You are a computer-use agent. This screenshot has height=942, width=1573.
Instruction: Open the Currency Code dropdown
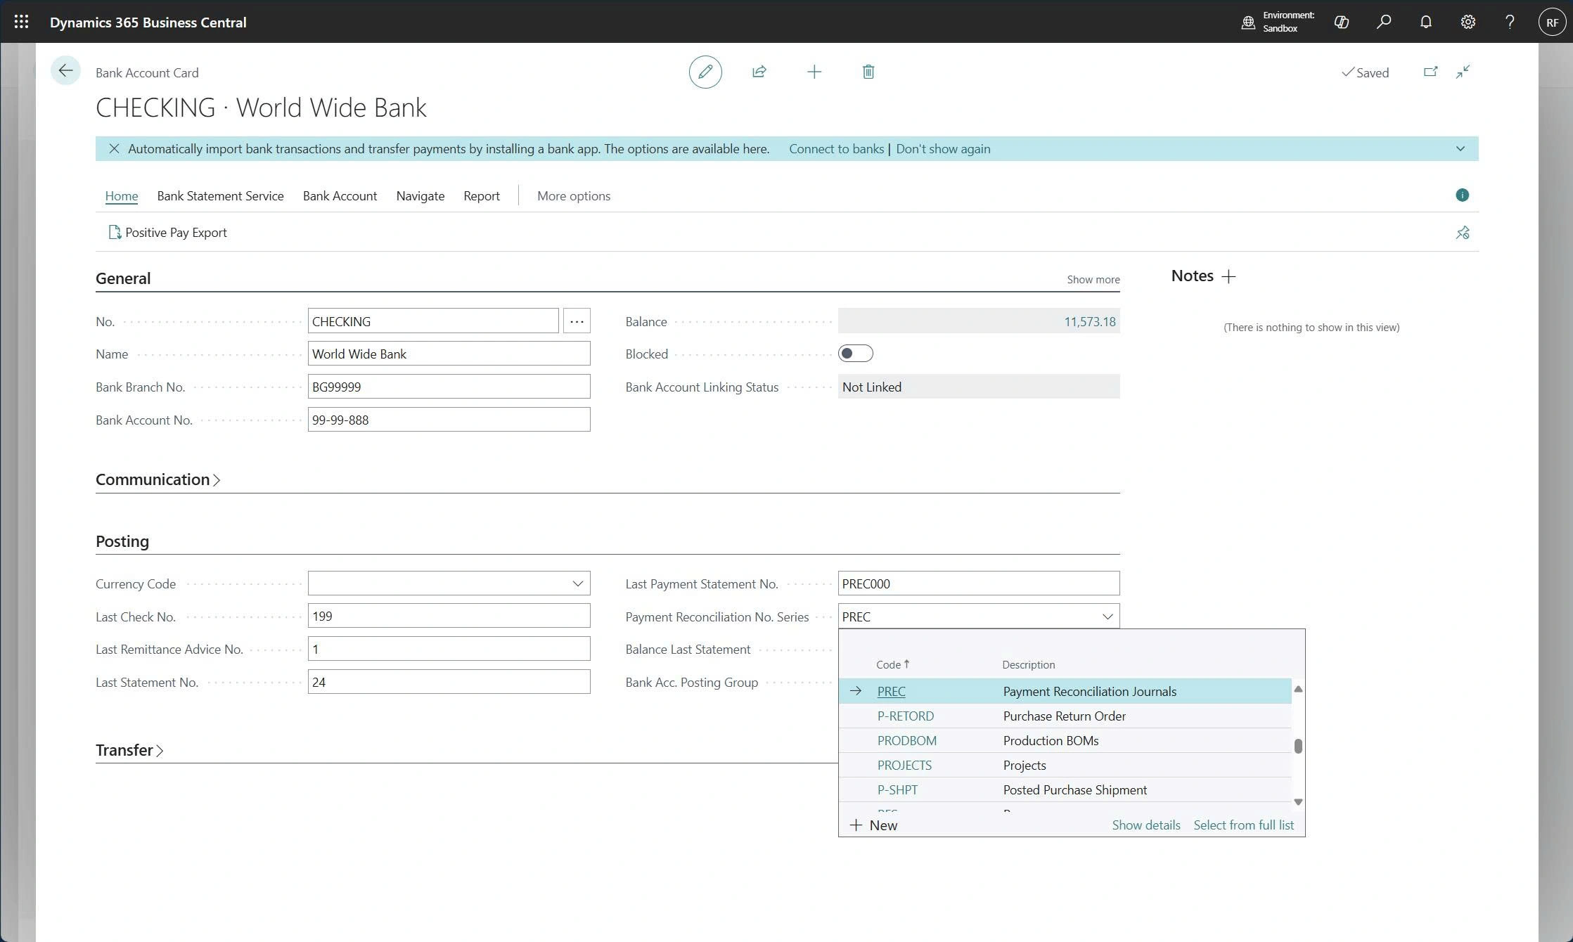[x=577, y=583]
